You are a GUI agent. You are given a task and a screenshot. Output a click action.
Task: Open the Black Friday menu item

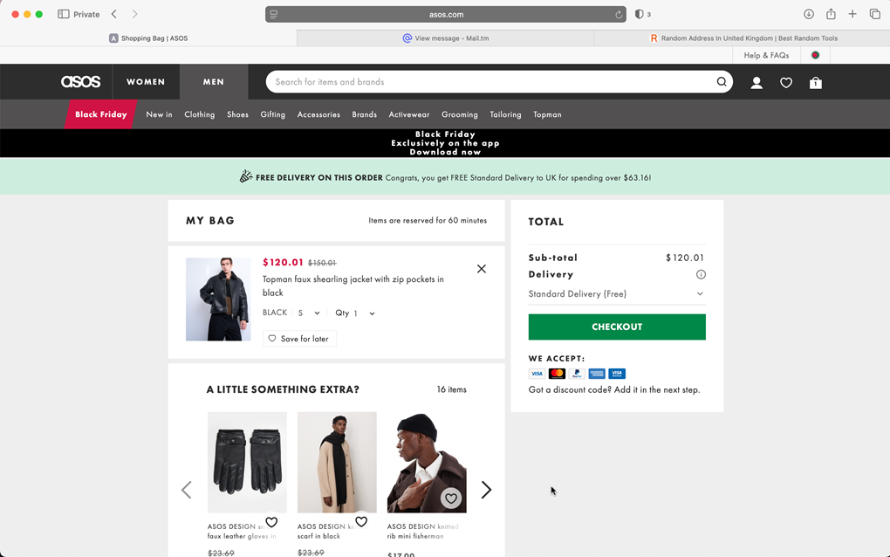click(100, 113)
